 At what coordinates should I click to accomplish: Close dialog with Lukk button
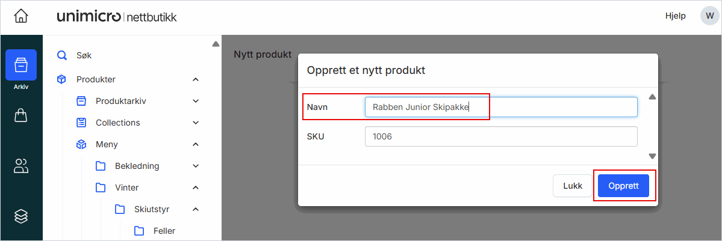(573, 186)
